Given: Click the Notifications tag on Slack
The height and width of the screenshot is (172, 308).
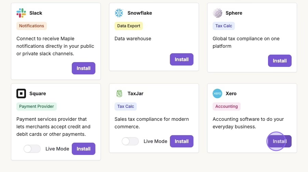Looking at the screenshot, I should (31, 26).
